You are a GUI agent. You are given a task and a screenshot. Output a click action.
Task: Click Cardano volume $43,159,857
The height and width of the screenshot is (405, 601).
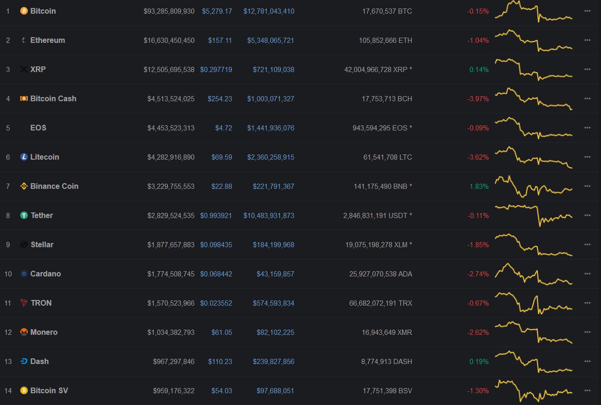276,274
